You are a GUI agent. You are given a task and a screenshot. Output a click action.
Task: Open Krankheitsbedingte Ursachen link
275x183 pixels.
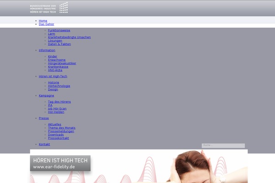point(69,37)
